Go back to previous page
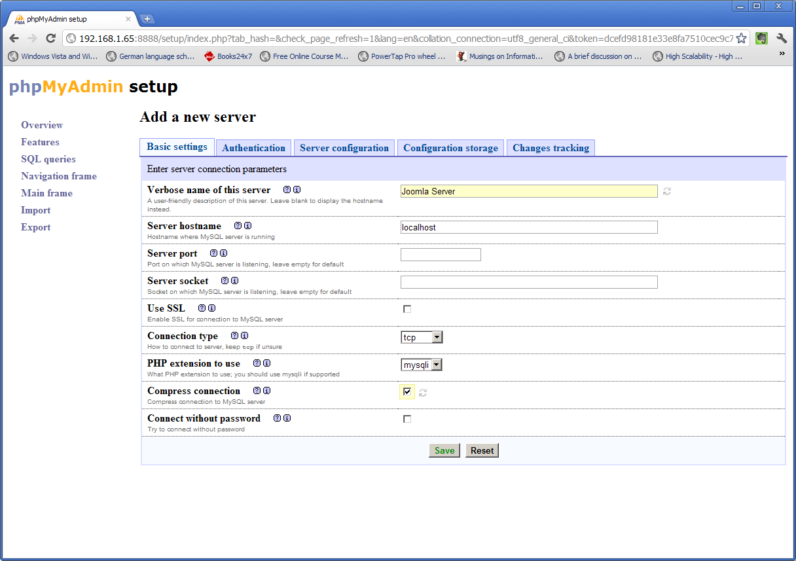796x561 pixels. [x=14, y=39]
